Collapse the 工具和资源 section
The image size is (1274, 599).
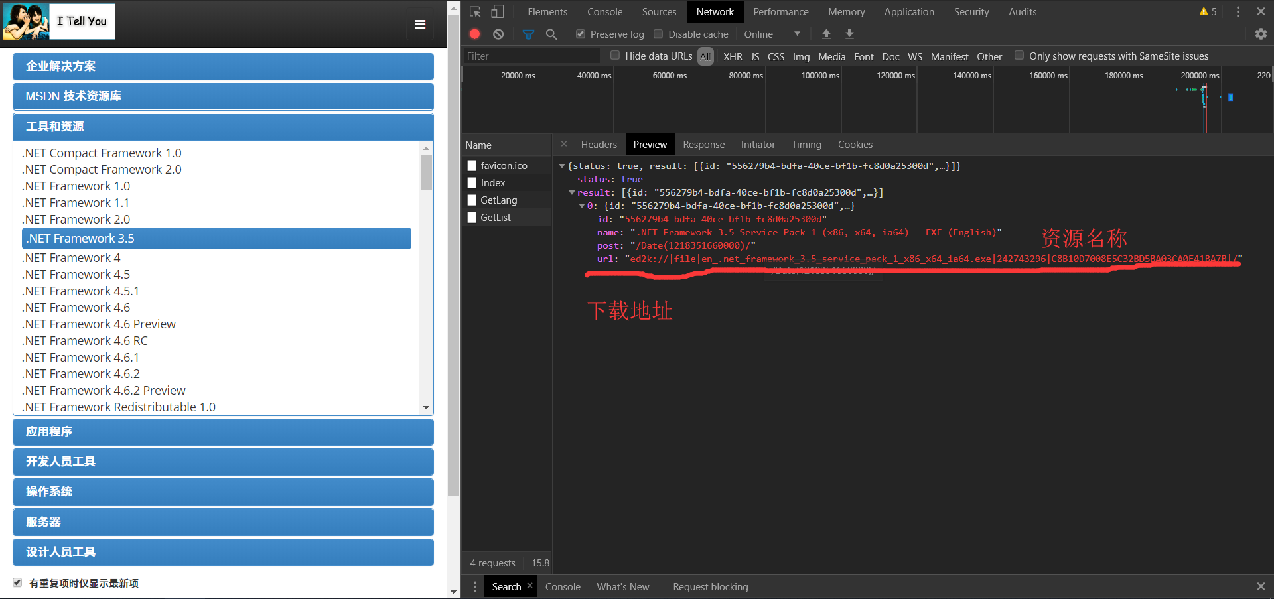pos(223,127)
